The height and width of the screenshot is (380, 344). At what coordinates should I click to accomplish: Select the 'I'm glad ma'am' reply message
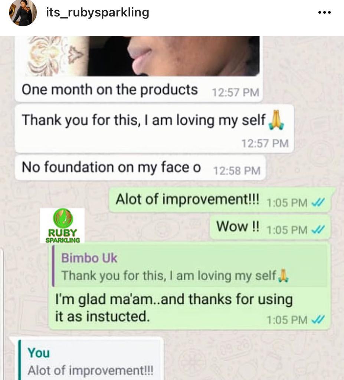(190, 286)
